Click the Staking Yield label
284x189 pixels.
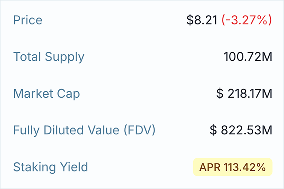point(50,167)
